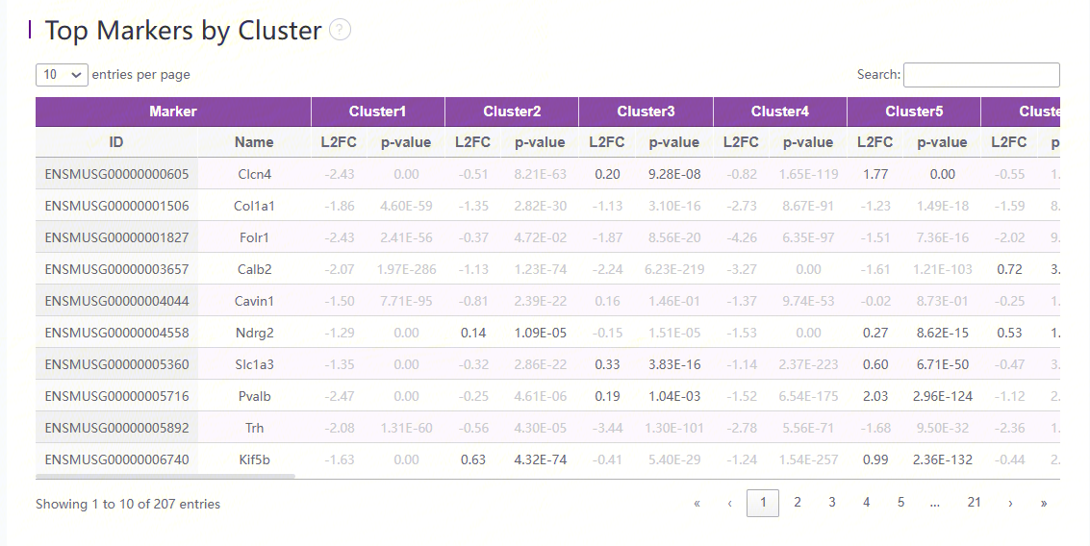
Task: Open the entries per page dropdown
Action: (x=62, y=75)
